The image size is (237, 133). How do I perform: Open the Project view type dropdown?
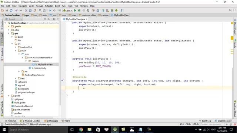(14, 19)
